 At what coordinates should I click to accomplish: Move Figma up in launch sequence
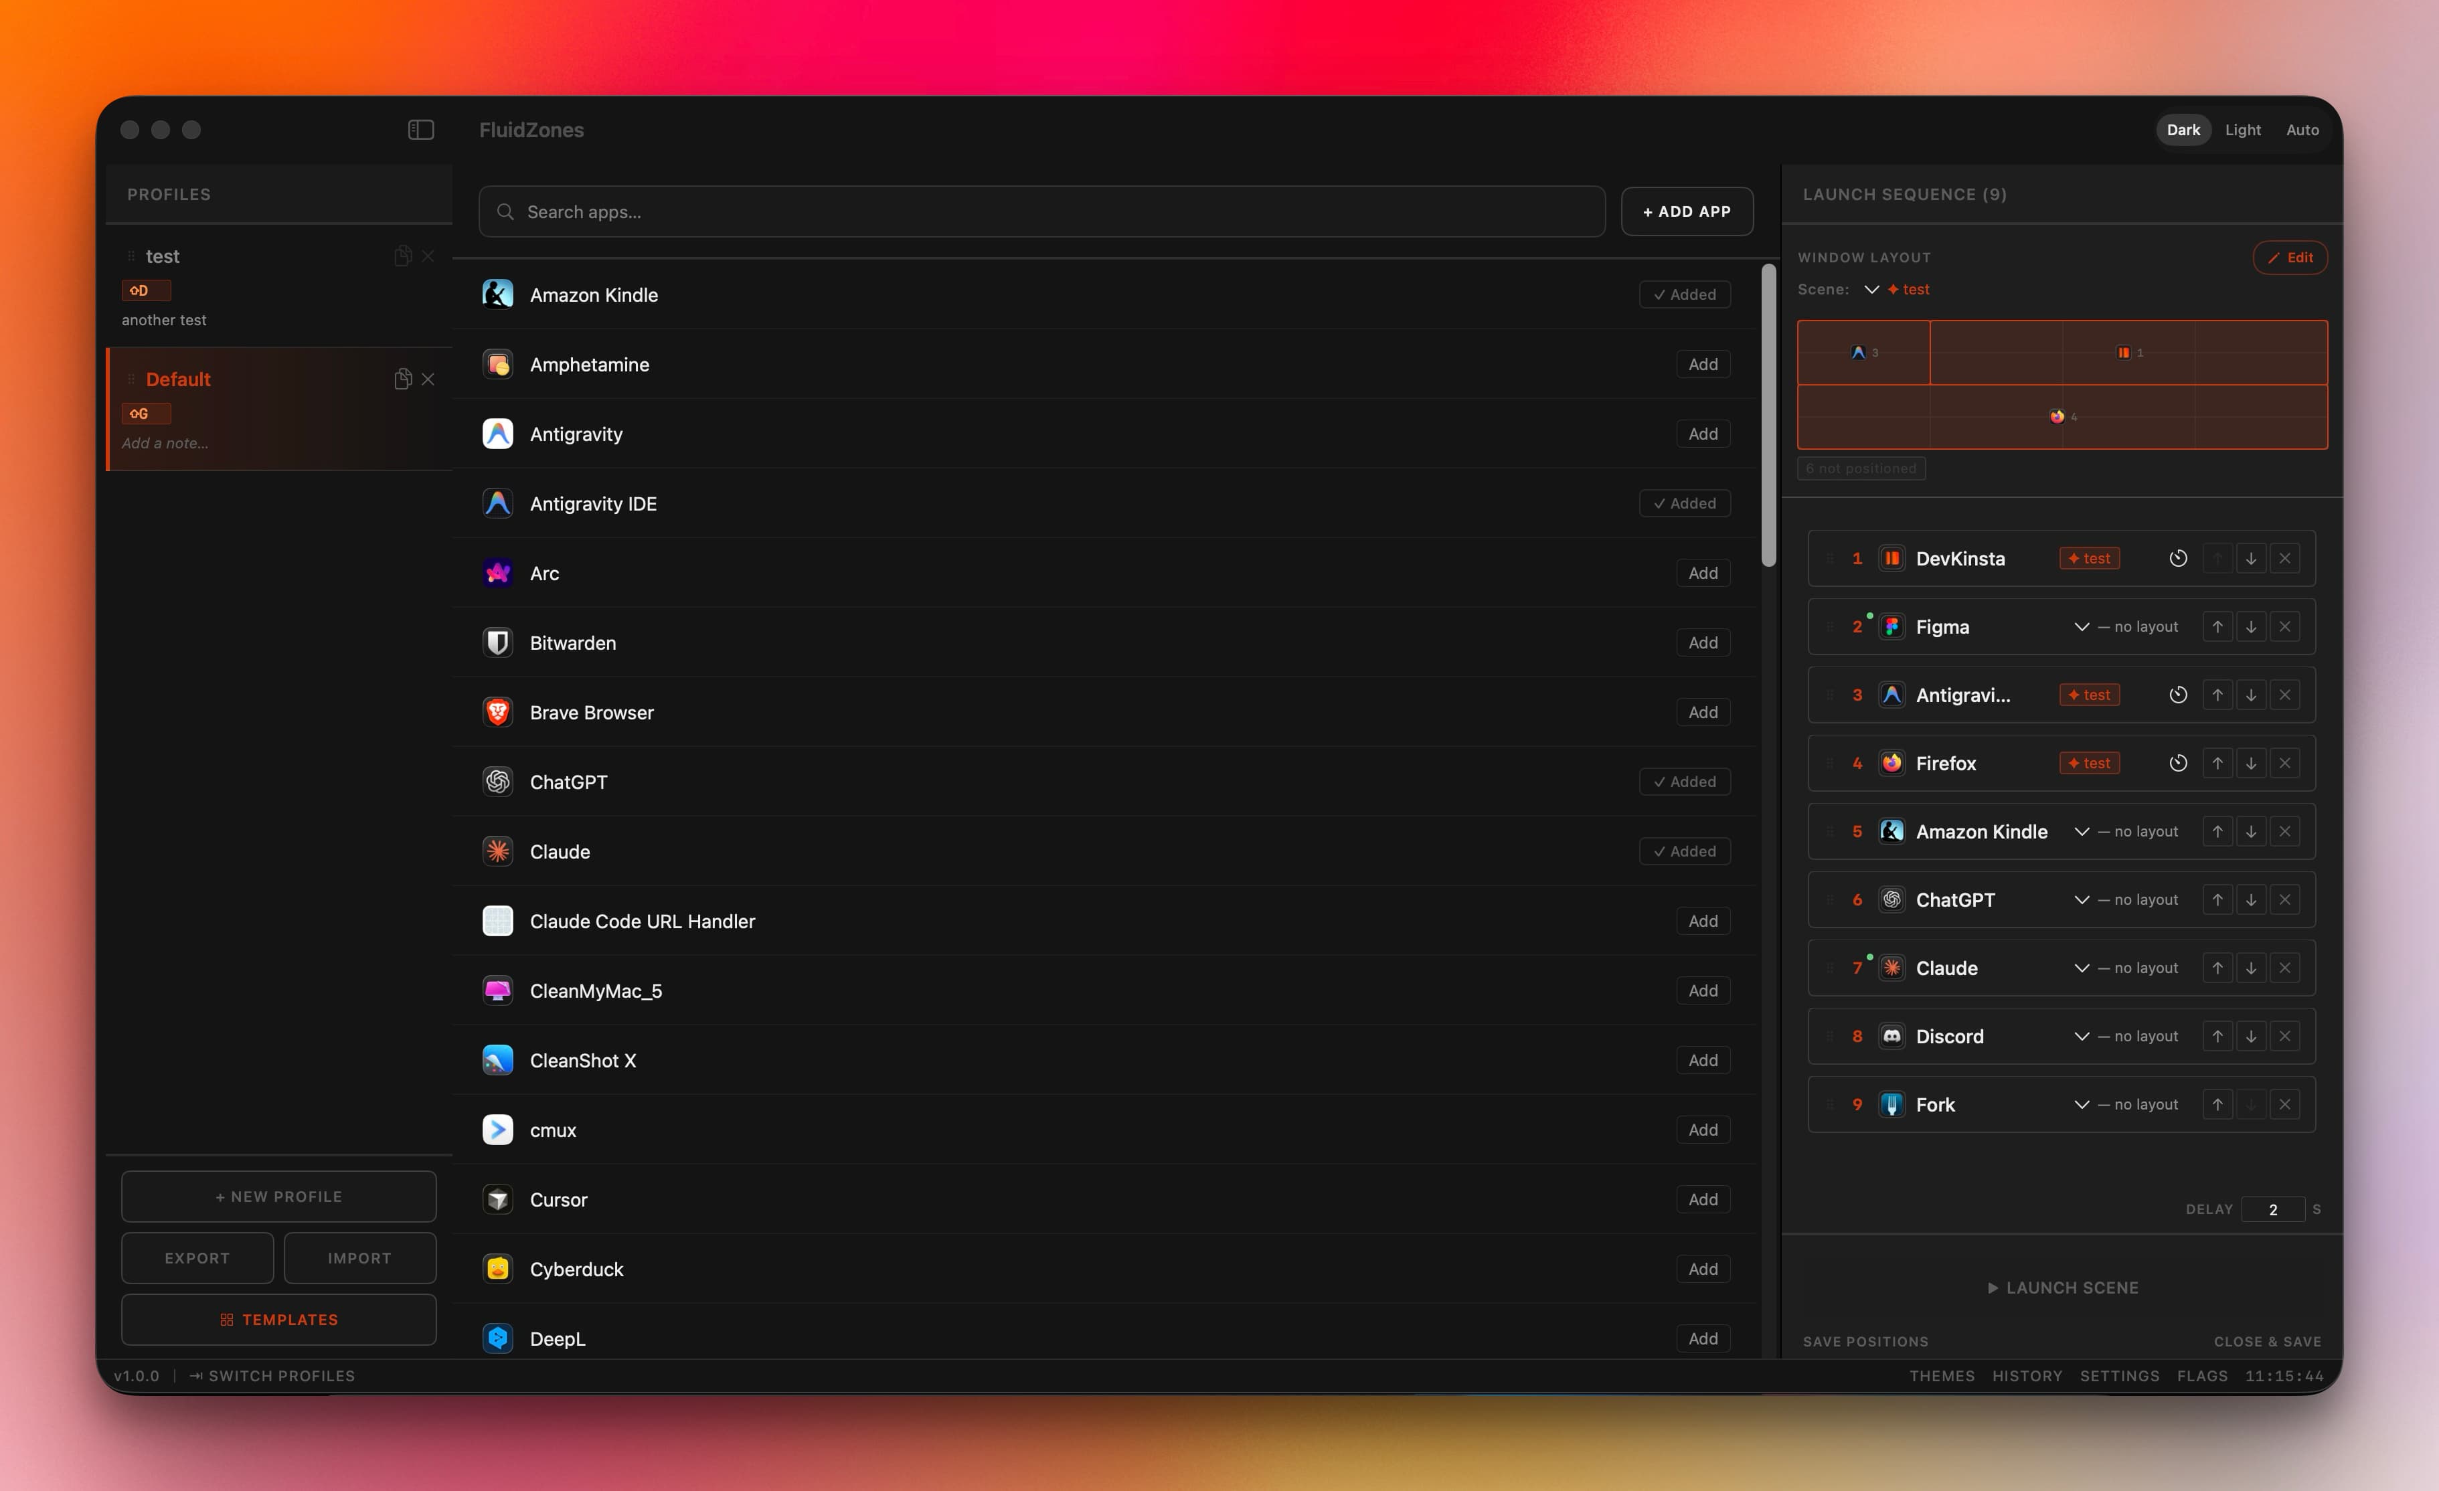coord(2217,626)
